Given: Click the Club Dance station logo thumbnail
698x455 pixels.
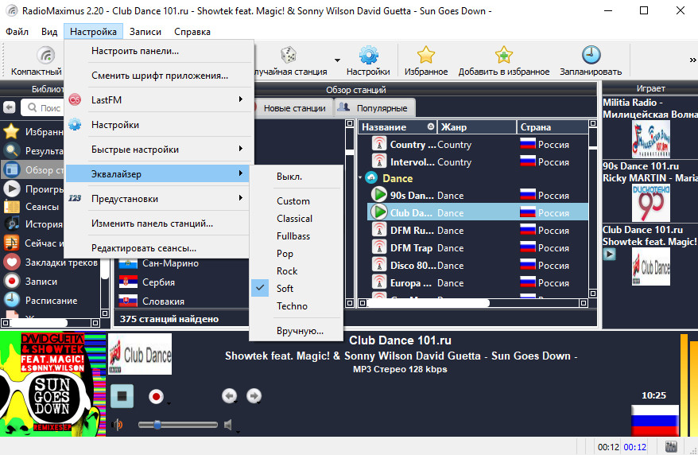Looking at the screenshot, I should [140, 354].
